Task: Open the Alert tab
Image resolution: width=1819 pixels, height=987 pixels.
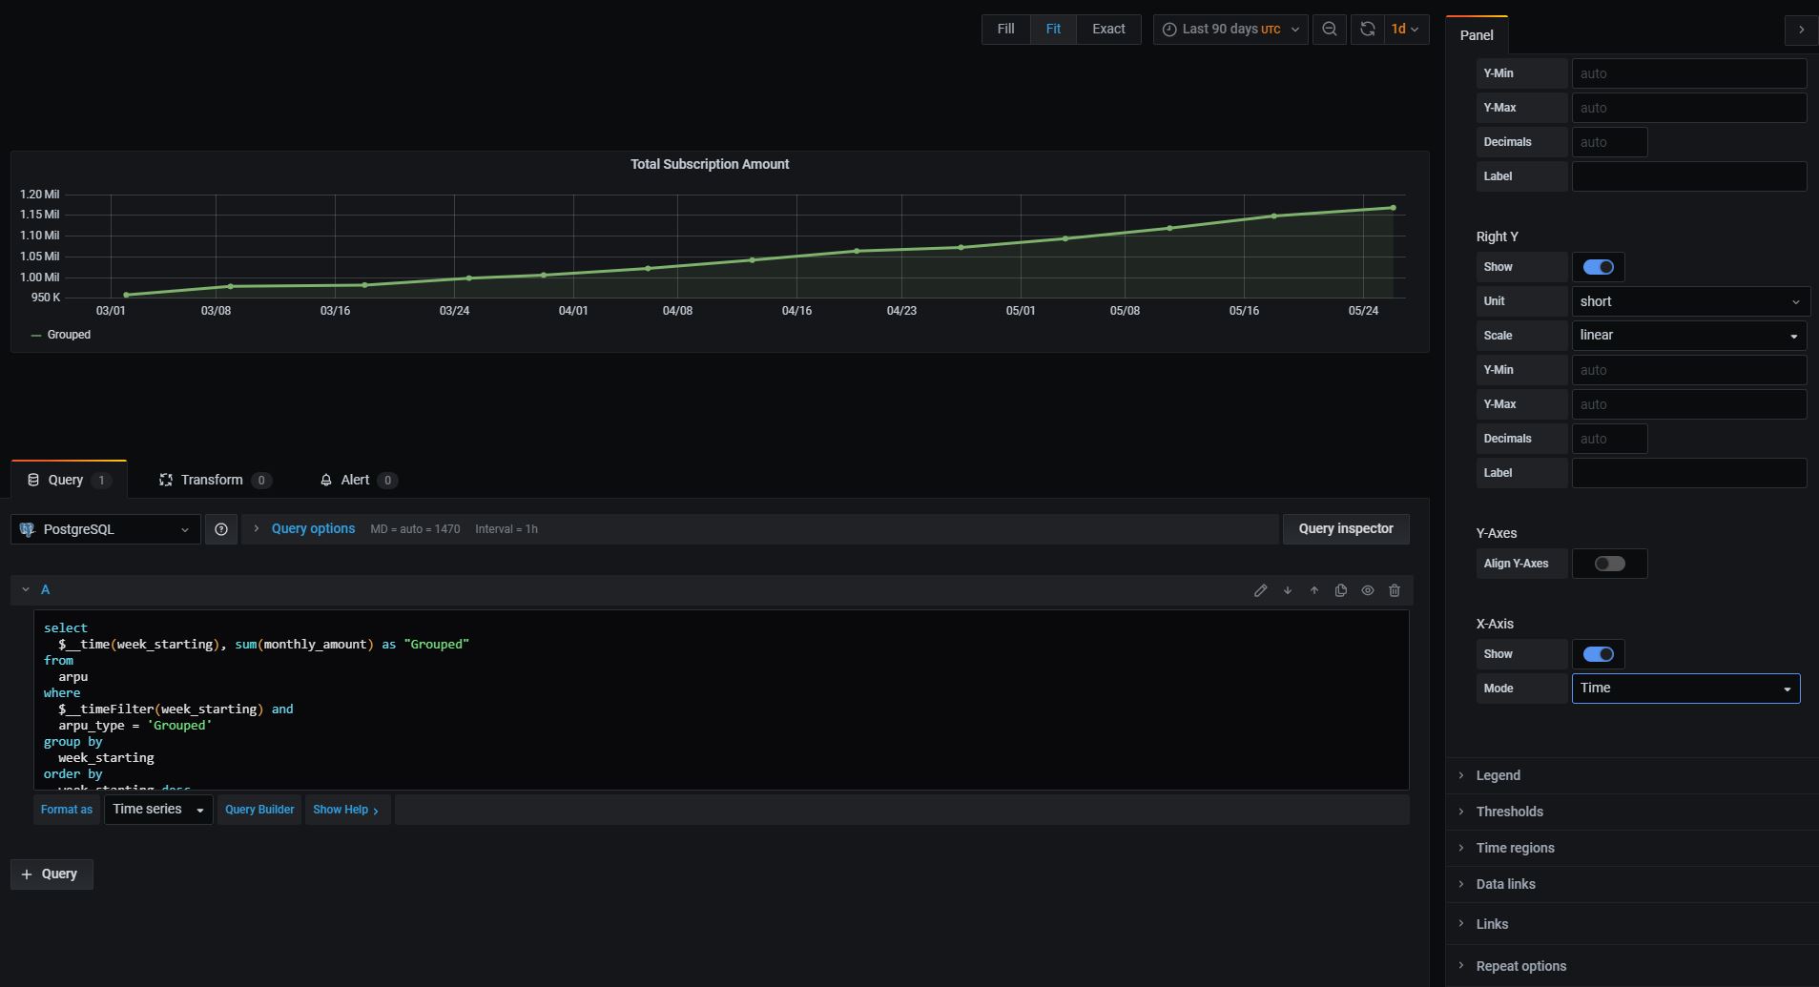Action: coord(354,480)
